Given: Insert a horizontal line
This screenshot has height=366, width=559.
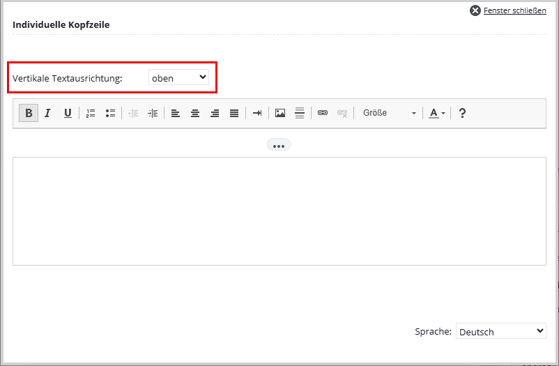Looking at the screenshot, I should pyautogui.click(x=300, y=113).
